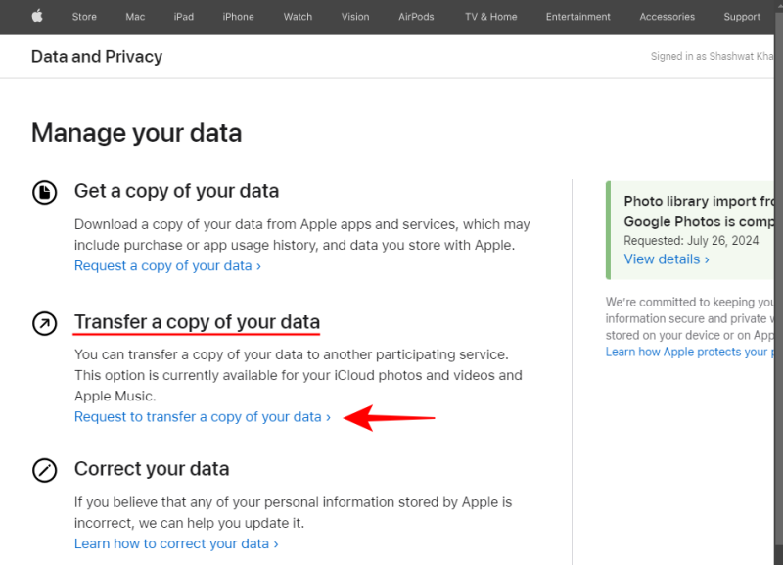
Task: Click Request to transfer a copy link
Action: click(203, 417)
